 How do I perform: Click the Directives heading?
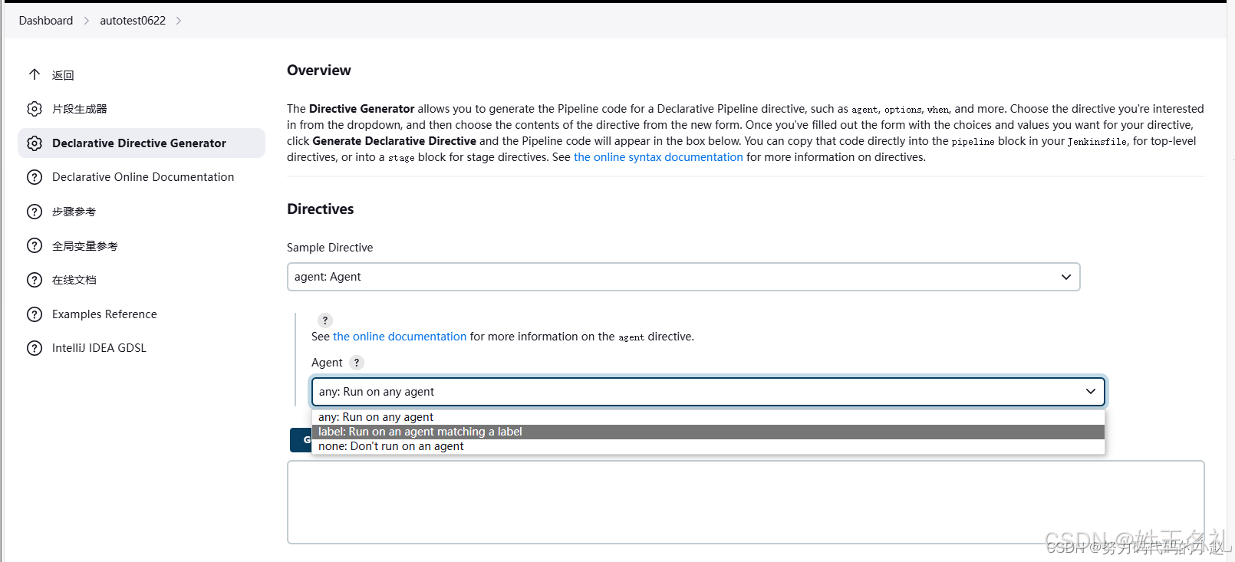tap(321, 209)
